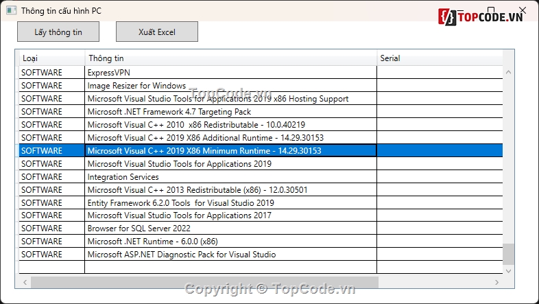Click the Lấy thông tin button
This screenshot has height=304, width=539.
(x=58, y=32)
